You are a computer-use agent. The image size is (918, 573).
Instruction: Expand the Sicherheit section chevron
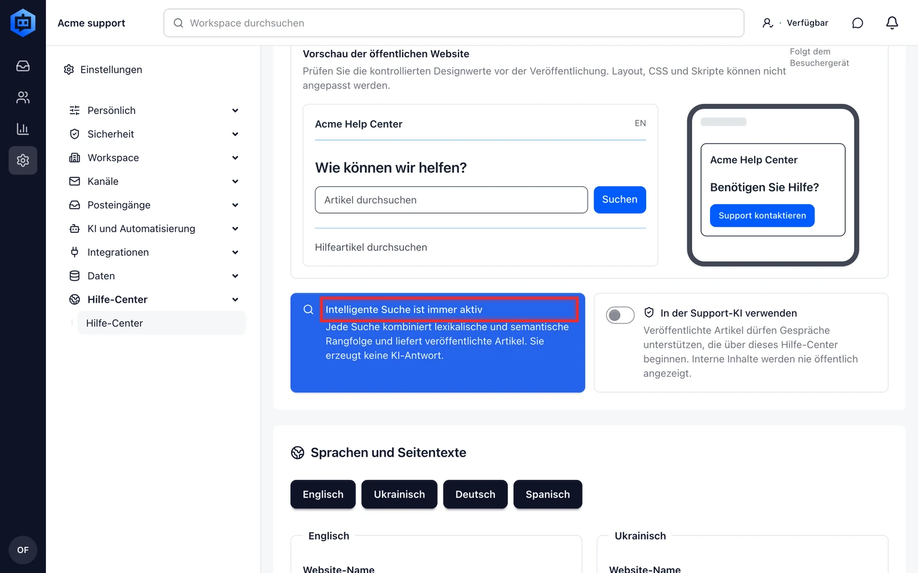point(235,134)
